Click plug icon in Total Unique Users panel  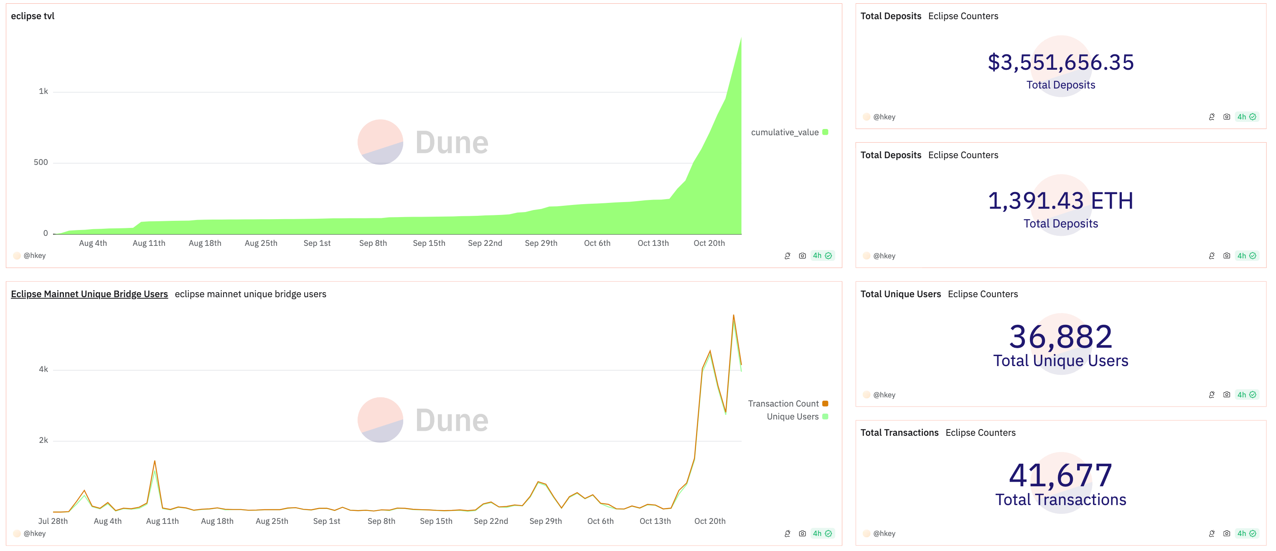click(1211, 395)
